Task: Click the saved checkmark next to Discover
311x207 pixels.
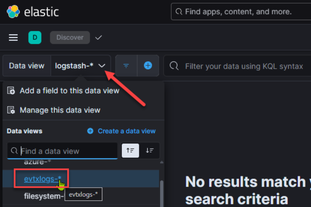Action: click(x=99, y=38)
